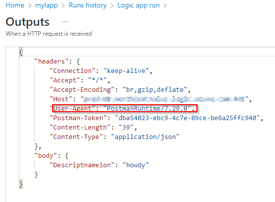This screenshot has height=202, width=275.
Task: Click the 'When a HTTP request is received' subtitle
Action: coord(49,34)
